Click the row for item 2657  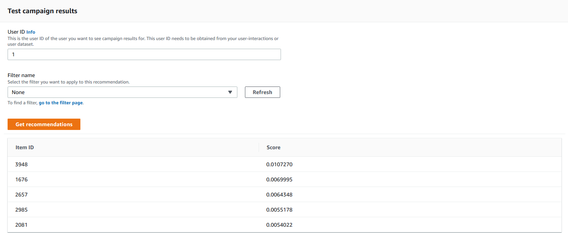coord(21,195)
